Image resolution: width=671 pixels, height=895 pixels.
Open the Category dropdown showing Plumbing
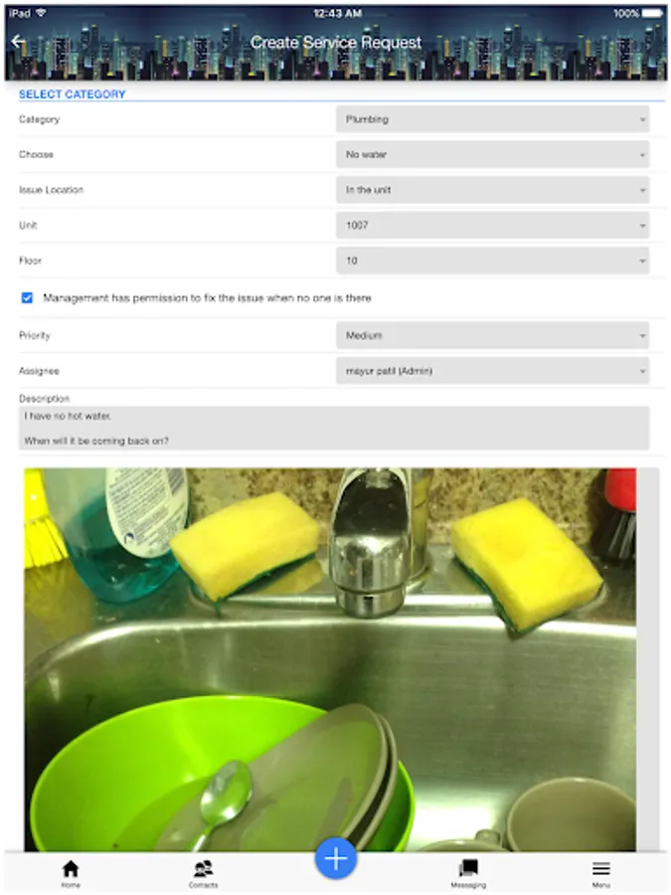(x=492, y=119)
